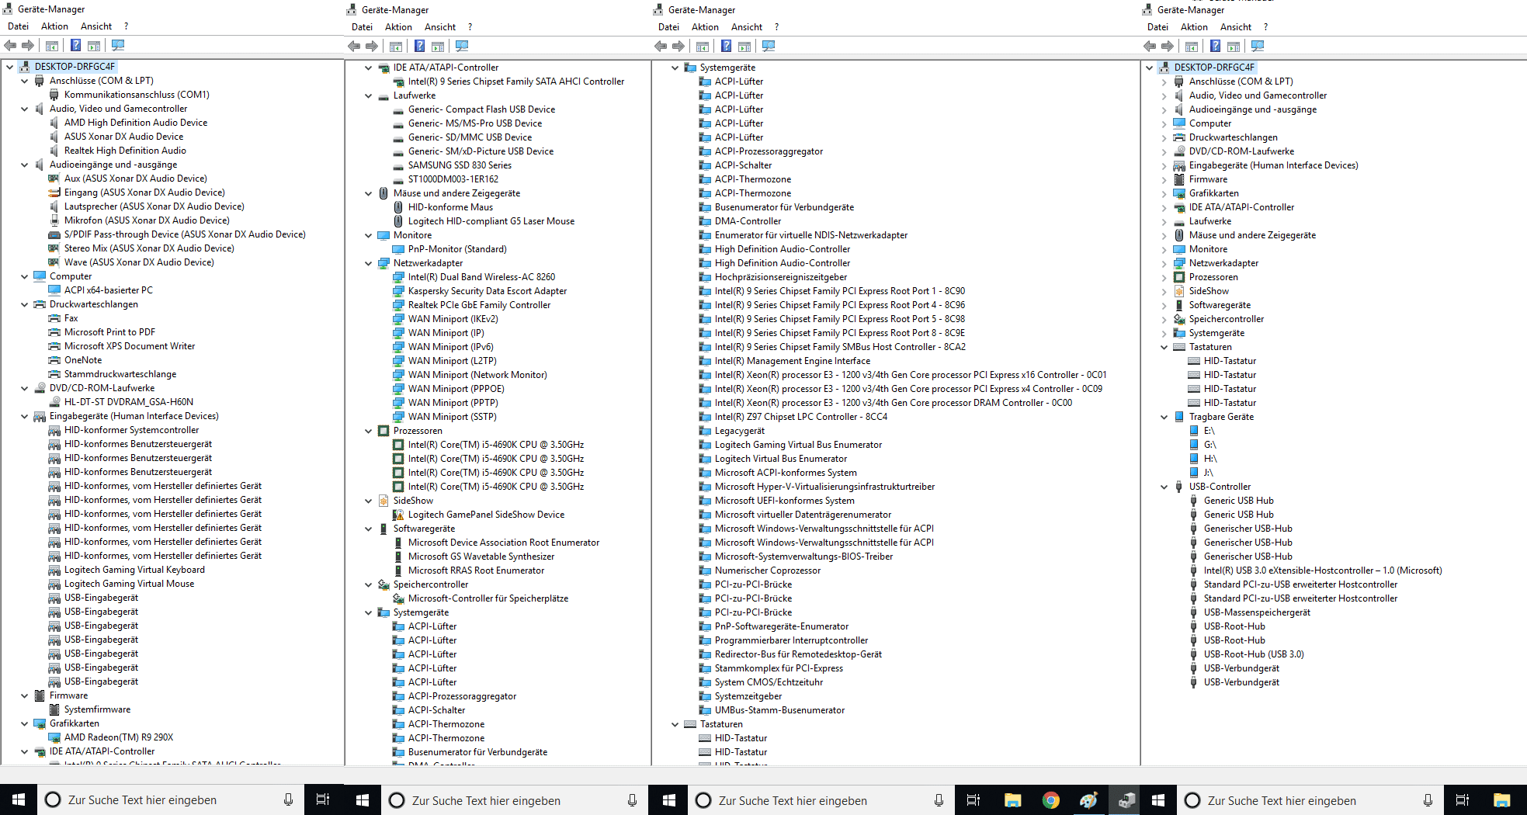
Task: Expand the collapsed Monitore category
Action: (1164, 249)
